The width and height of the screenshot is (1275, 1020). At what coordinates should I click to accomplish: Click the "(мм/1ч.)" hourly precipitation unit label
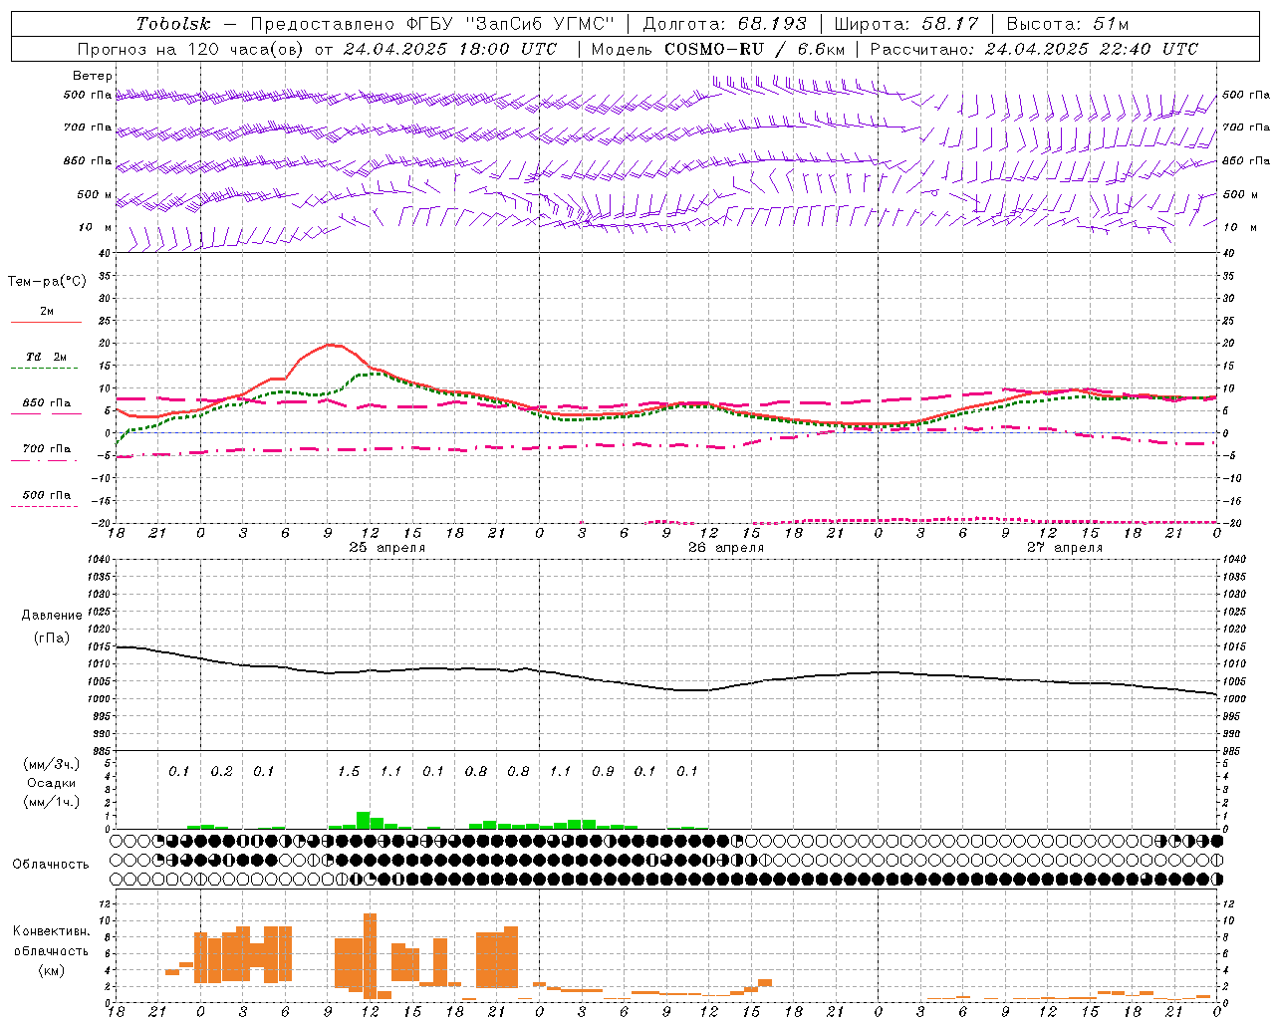pyautogui.click(x=52, y=802)
